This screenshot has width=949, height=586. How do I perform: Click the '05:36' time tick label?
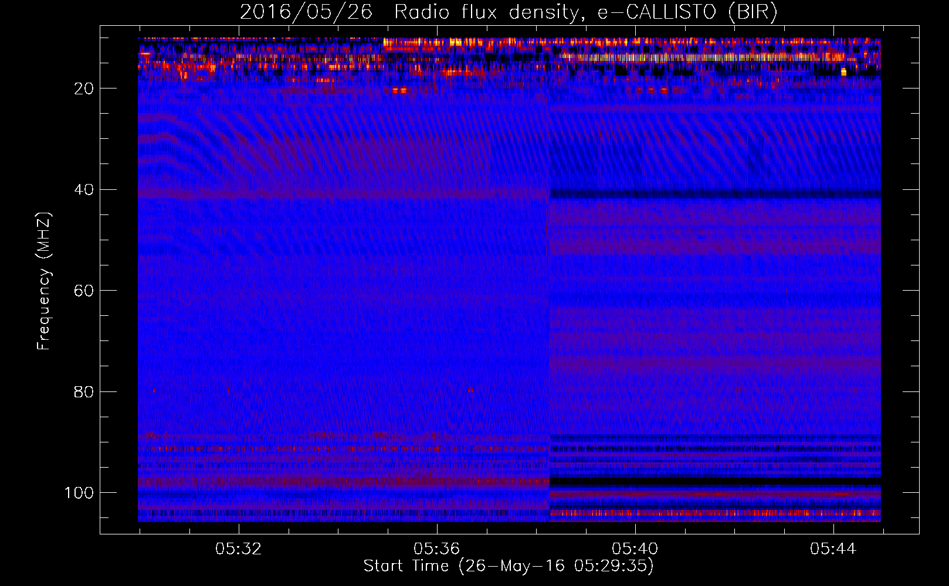436,549
